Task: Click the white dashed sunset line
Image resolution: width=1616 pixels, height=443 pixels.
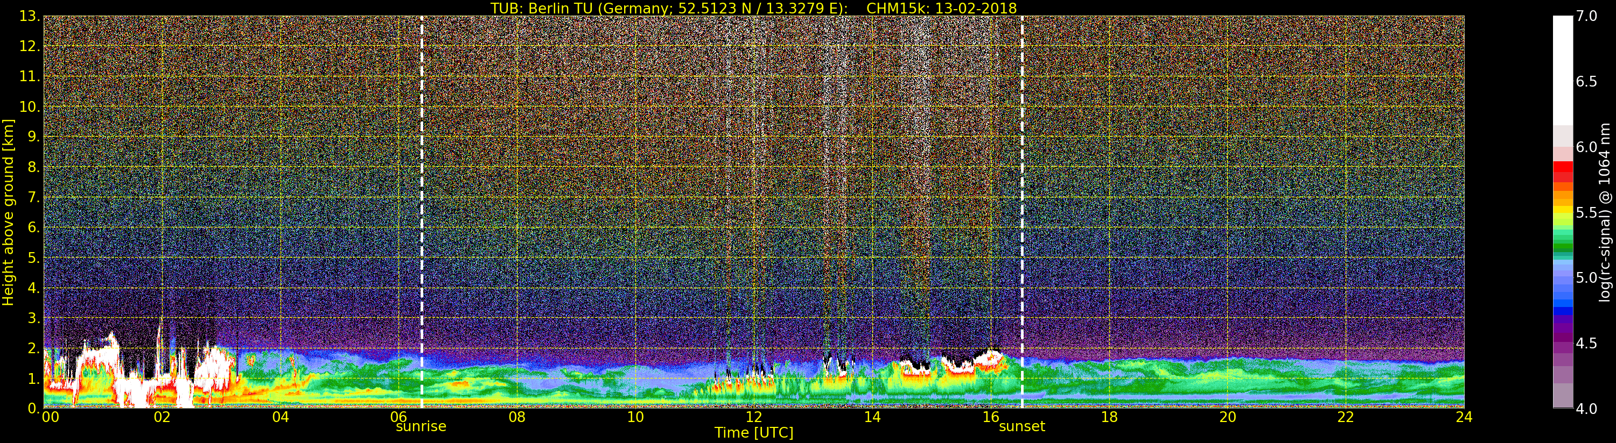Action: (1022, 212)
